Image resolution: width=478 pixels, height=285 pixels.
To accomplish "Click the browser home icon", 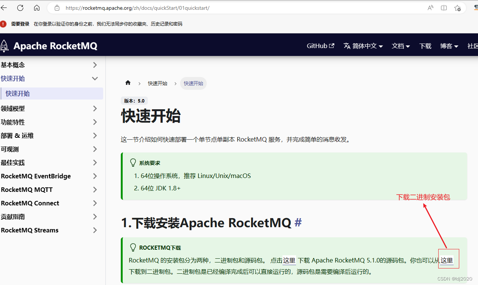I will 36,8.
